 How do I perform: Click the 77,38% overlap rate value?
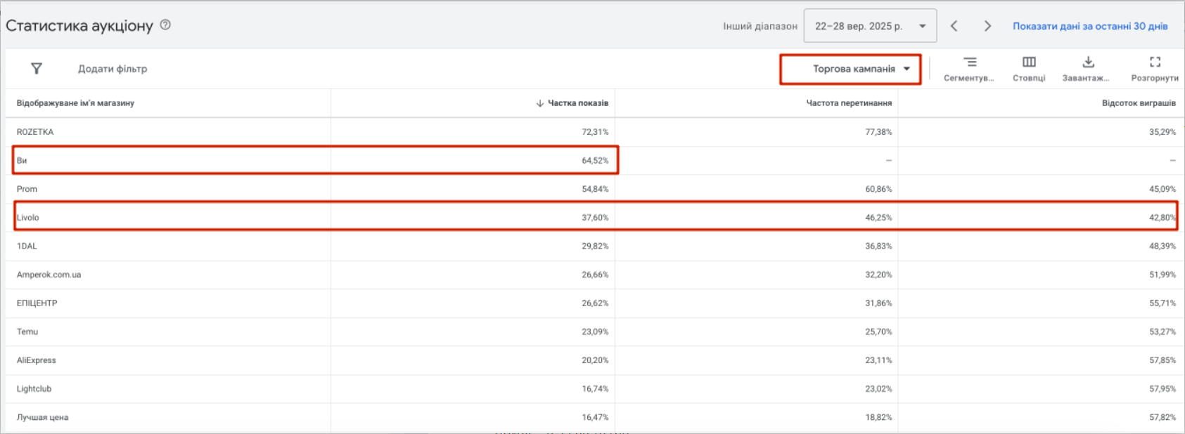878,132
